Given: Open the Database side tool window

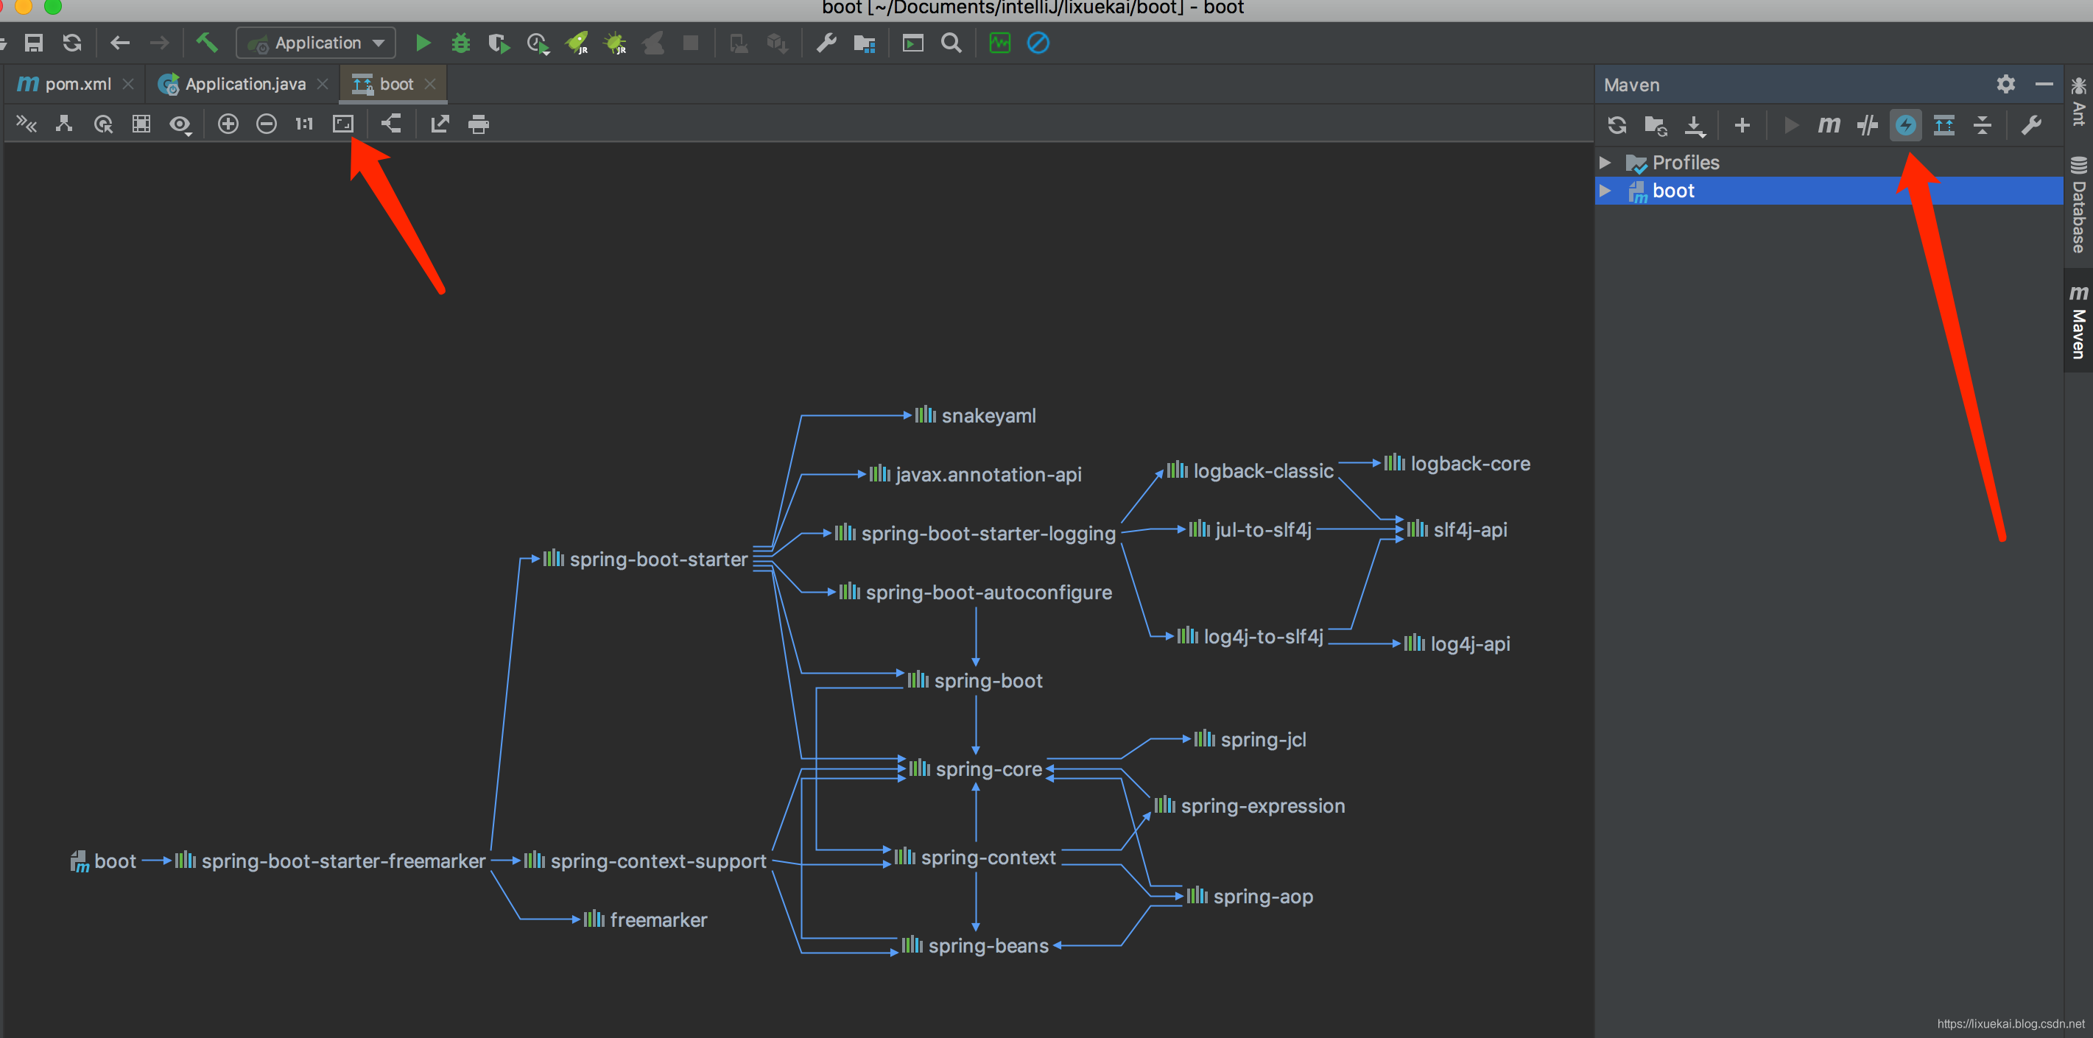Looking at the screenshot, I should click(2078, 206).
